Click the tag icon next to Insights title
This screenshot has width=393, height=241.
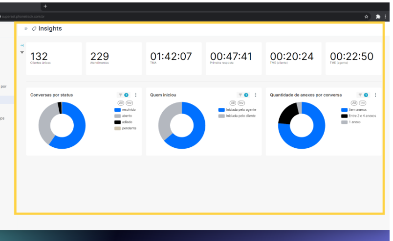[x=34, y=29]
